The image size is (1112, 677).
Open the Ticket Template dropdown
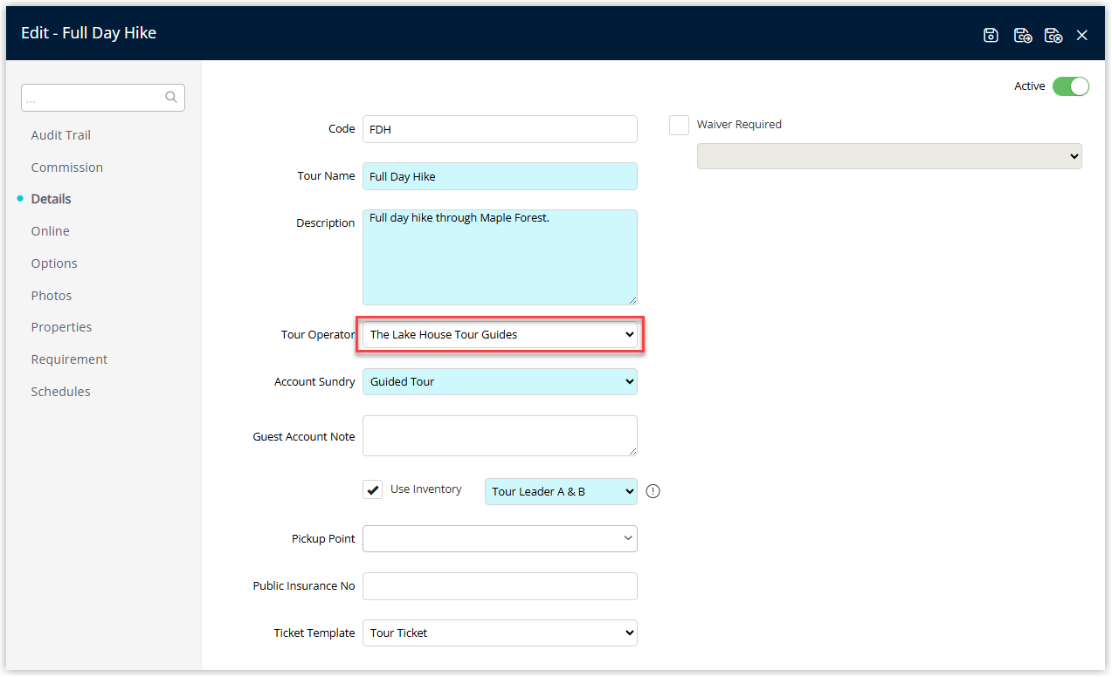(x=500, y=633)
